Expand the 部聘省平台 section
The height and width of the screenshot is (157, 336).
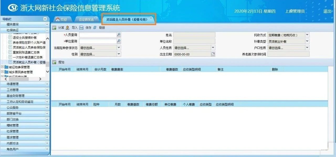coord(47,113)
